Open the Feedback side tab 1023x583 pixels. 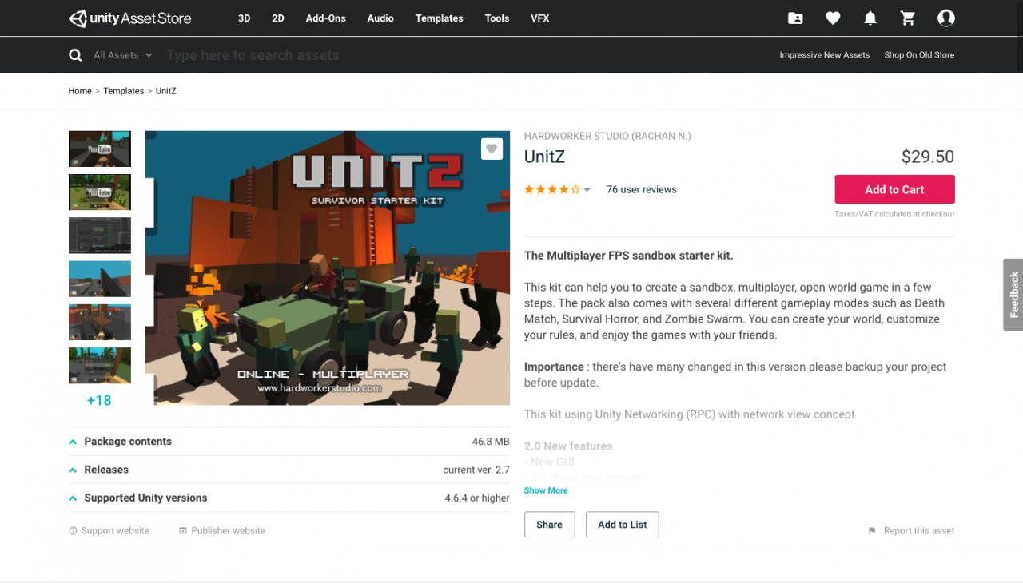click(x=1013, y=295)
